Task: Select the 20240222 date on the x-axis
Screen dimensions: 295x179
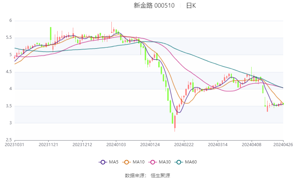Action: (x=184, y=144)
